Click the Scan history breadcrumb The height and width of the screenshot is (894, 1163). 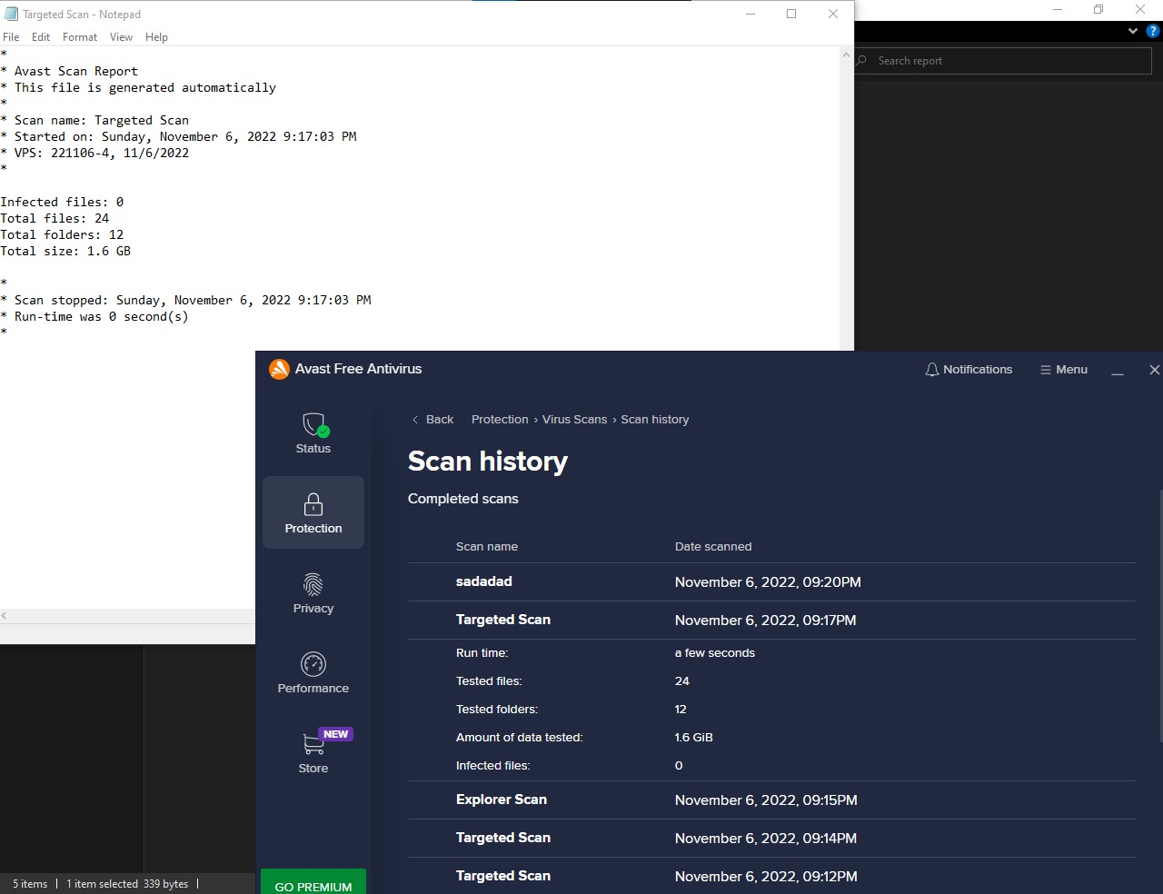pyautogui.click(x=655, y=420)
